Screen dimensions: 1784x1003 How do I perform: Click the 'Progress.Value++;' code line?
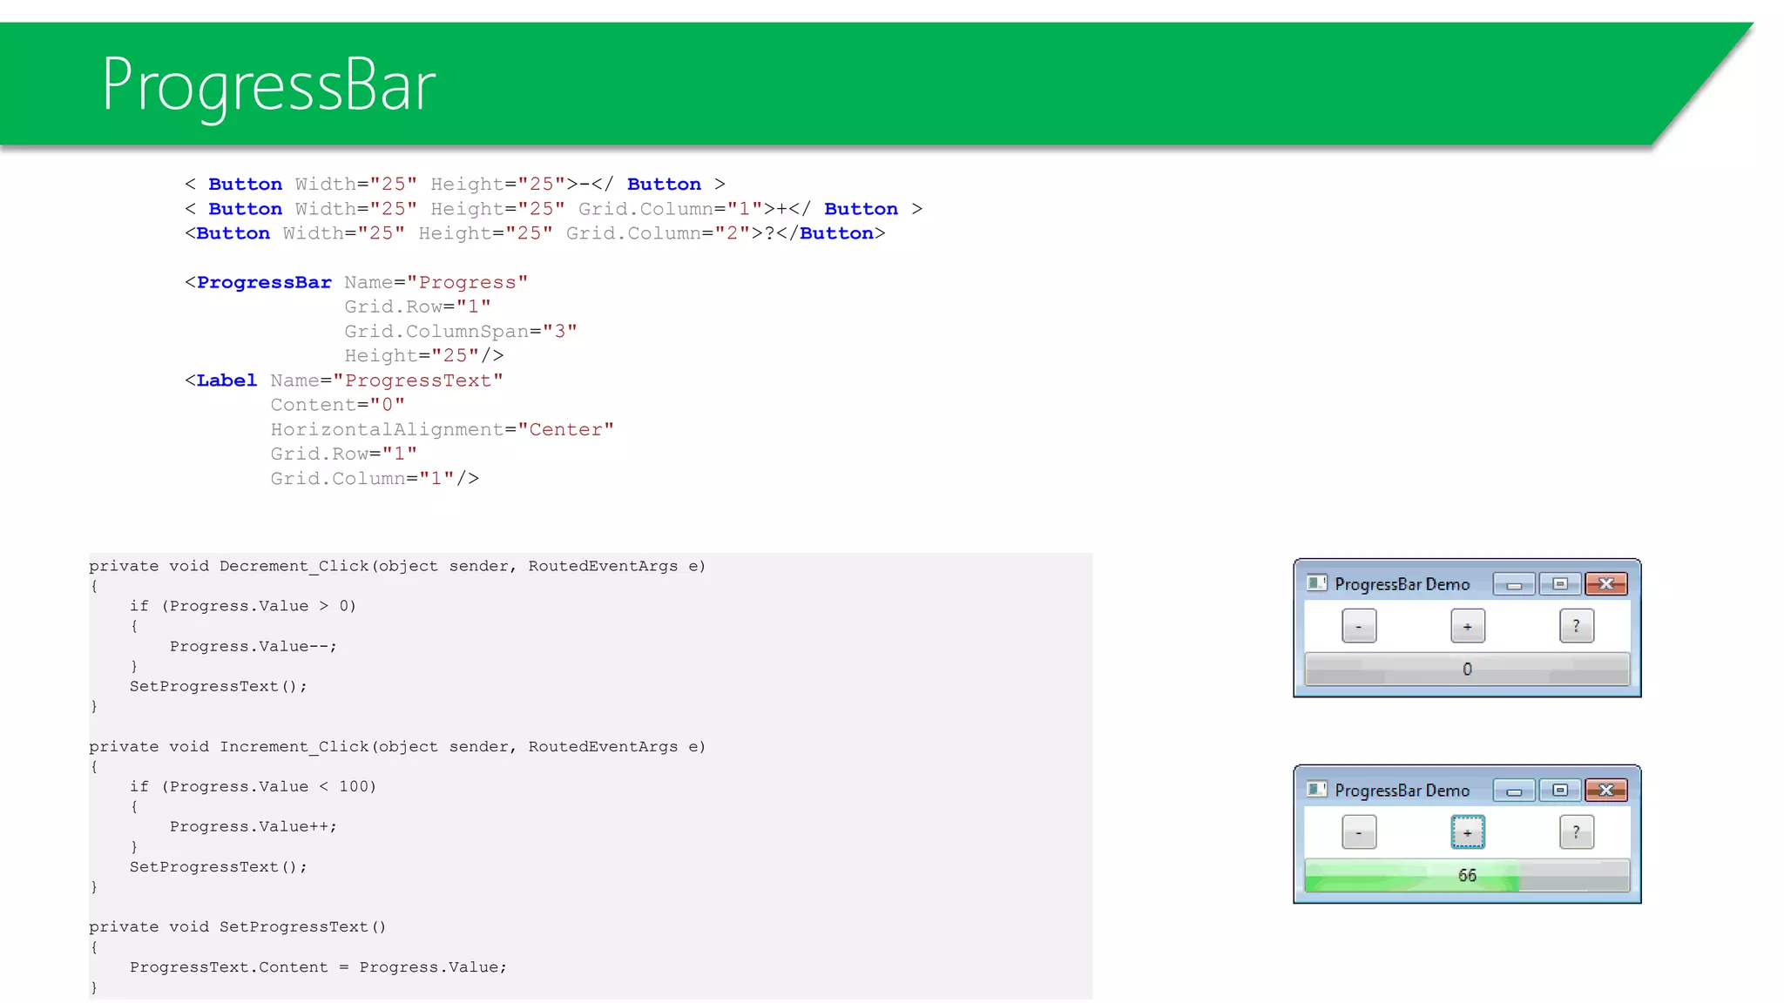pos(253,826)
